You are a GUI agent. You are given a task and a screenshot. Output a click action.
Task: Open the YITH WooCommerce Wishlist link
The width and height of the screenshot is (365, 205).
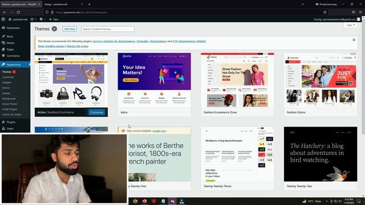[x=189, y=42]
